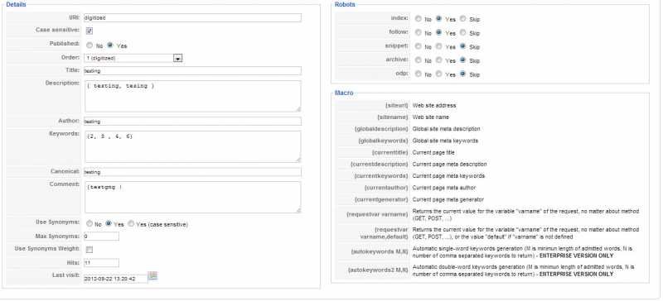Select Use Synonyms Yes (case sensitive)
This screenshot has height=301, width=663.
(x=131, y=224)
